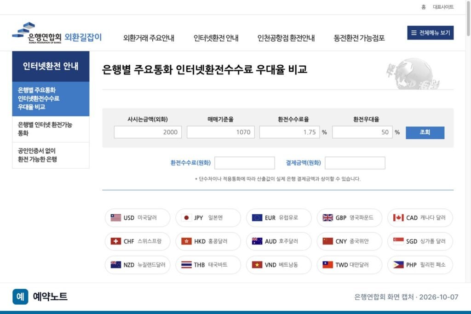Image resolution: width=471 pixels, height=314 pixels.
Task: Click the 조회 button
Action: point(425,132)
